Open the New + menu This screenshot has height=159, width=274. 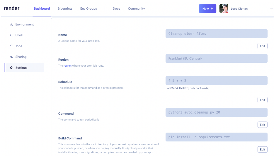pos(207,9)
